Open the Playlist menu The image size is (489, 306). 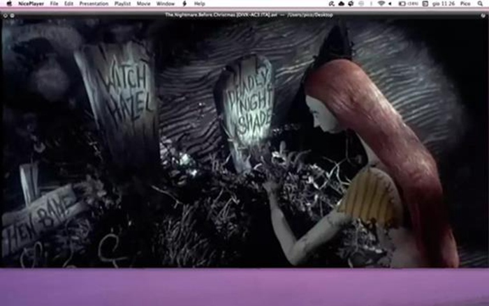(x=122, y=3)
